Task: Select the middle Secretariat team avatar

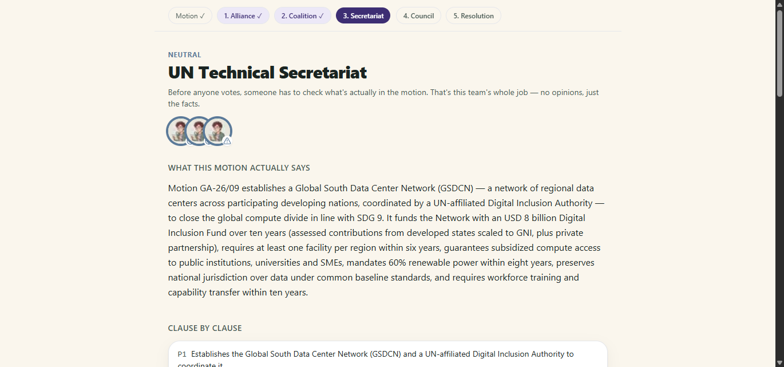Action: [199, 131]
